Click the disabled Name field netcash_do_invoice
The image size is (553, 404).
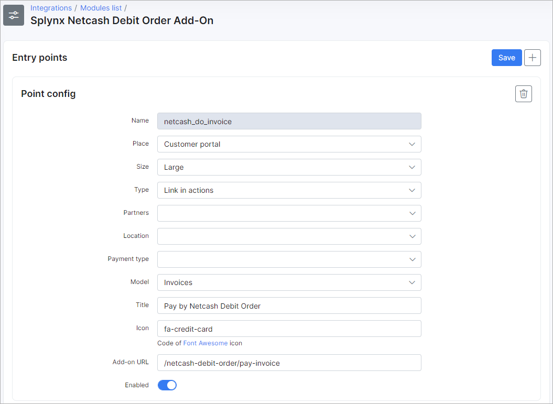point(289,121)
